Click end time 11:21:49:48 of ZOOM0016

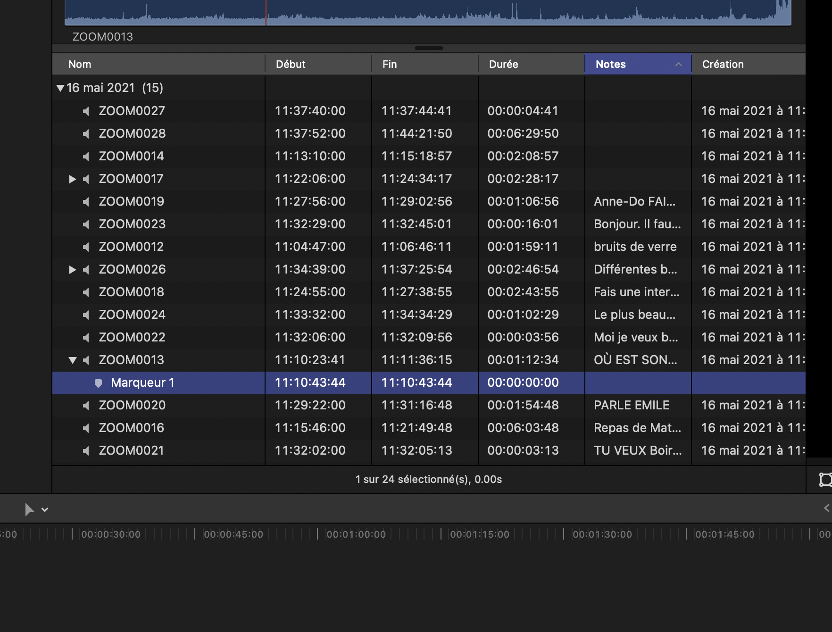[417, 428]
